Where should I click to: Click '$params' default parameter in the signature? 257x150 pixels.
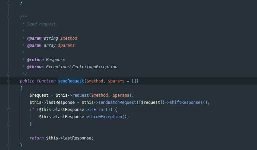tap(116, 81)
